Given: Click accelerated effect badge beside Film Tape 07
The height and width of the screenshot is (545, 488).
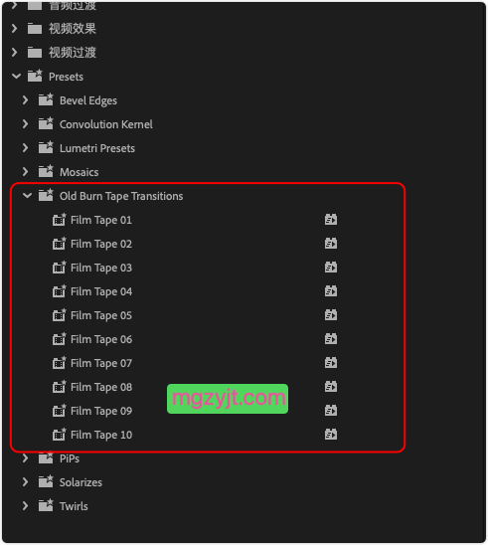Looking at the screenshot, I should click(x=331, y=363).
